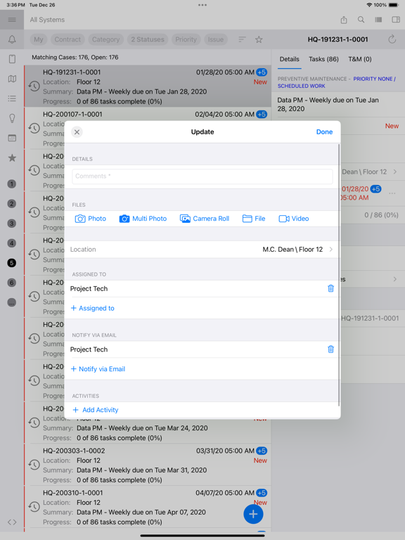Toggle the side panel layout icon
This screenshot has height=540, width=405.
coord(396,20)
